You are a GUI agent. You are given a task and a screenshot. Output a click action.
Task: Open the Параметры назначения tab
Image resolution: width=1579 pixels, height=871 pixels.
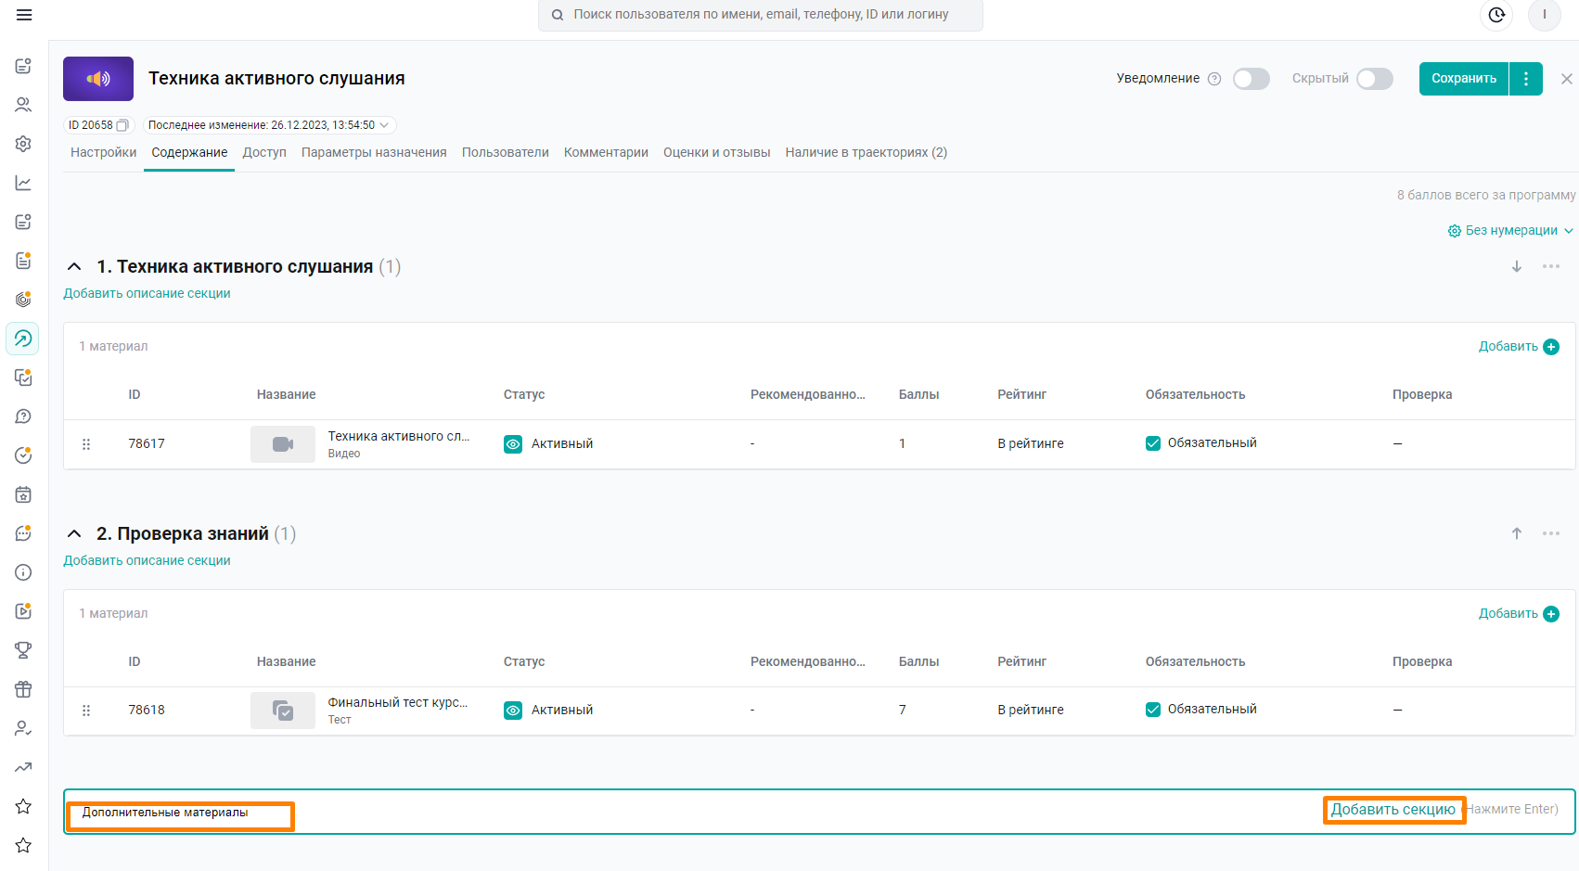374,153
